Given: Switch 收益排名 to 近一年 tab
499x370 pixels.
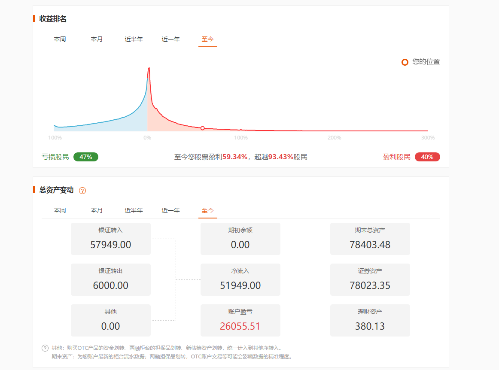Looking at the screenshot, I should (x=170, y=39).
